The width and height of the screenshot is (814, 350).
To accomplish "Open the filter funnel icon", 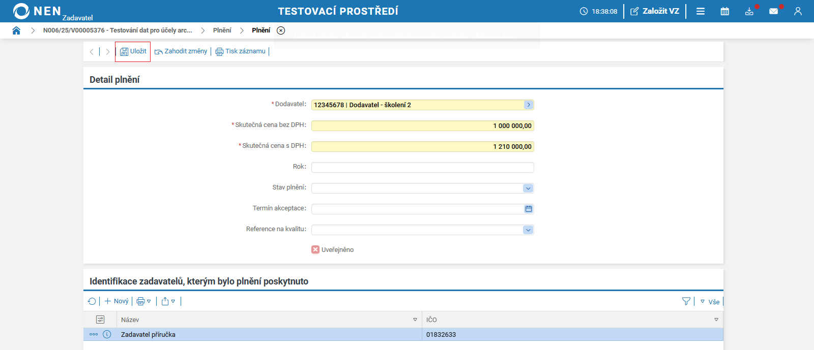I will click(x=686, y=301).
